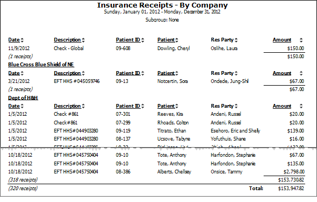Open the Dept of H&H group heading

pyautogui.click(x=23, y=98)
